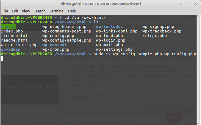The width and height of the screenshot is (201, 125).
Task: Click wp-signup.php file name
Action: tap(158, 27)
